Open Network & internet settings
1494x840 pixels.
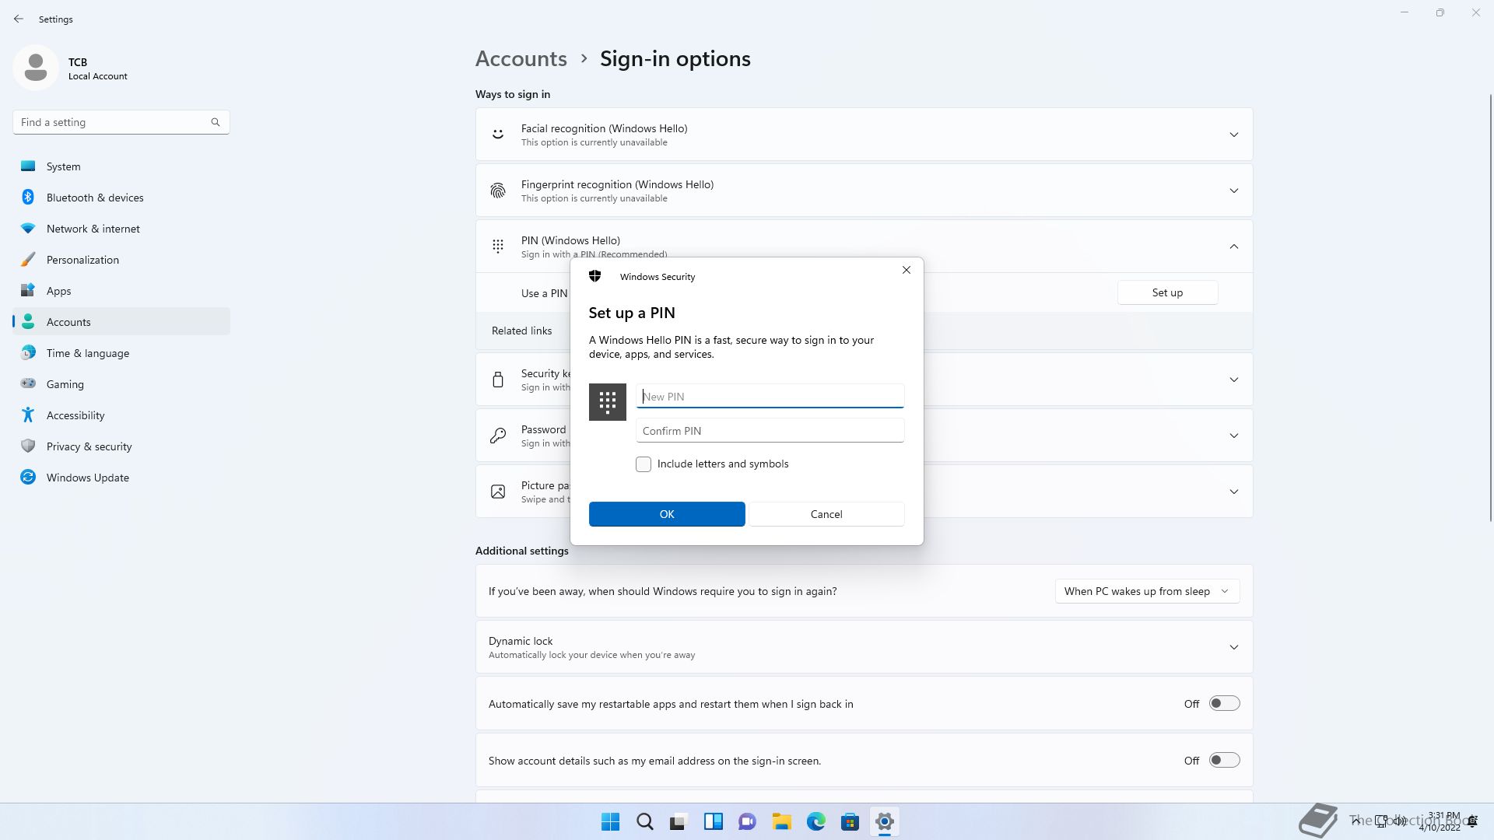(x=121, y=229)
